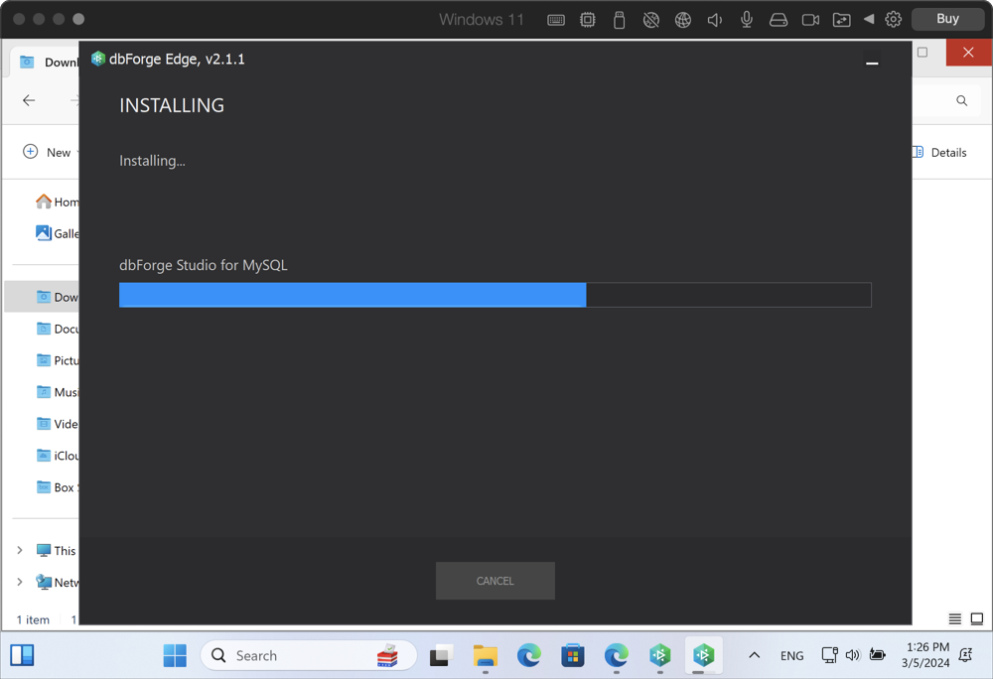Click battery icon in system tray
The image size is (993, 679).
pyautogui.click(x=877, y=654)
